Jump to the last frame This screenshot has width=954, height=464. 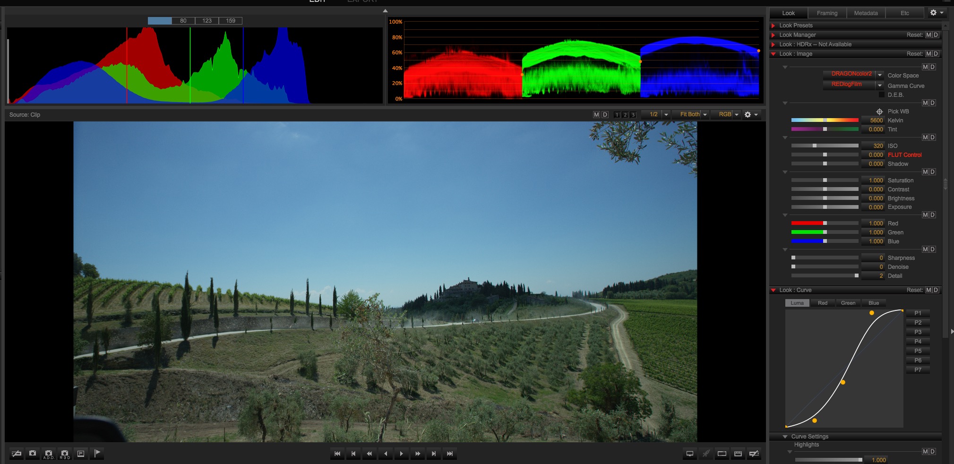click(450, 454)
